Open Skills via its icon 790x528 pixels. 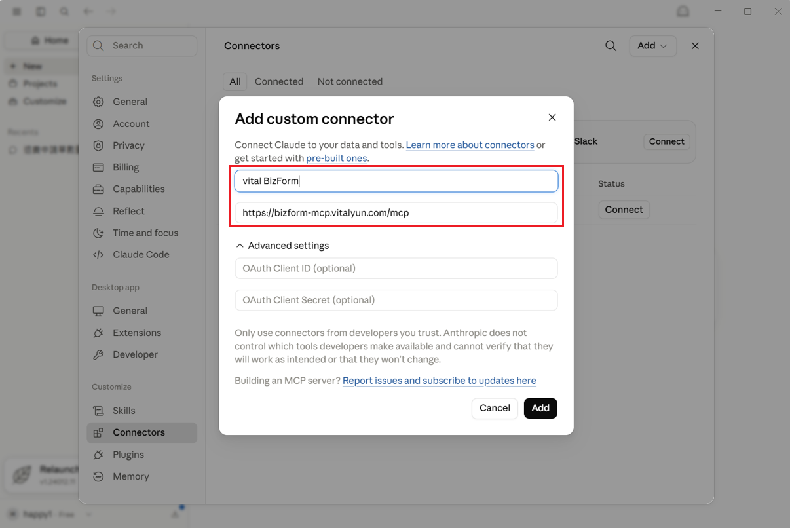pyautogui.click(x=98, y=411)
